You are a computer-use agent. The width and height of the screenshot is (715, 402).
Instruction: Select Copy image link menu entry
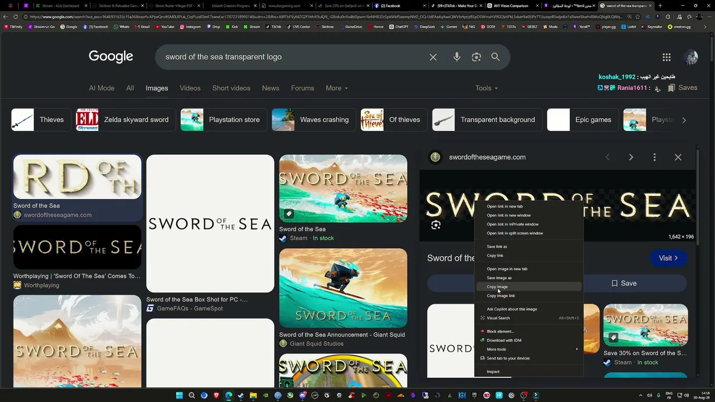point(528,295)
